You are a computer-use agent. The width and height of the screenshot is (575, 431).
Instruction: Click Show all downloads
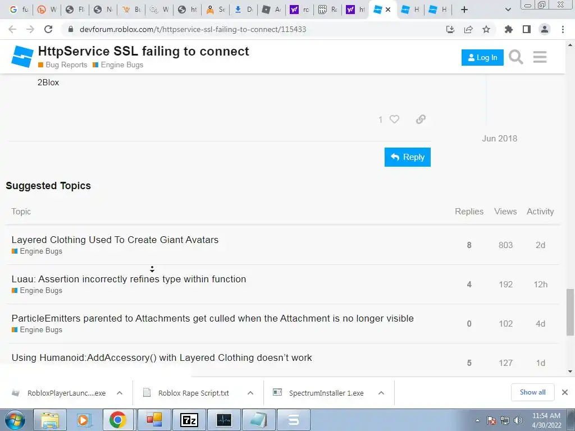532,392
